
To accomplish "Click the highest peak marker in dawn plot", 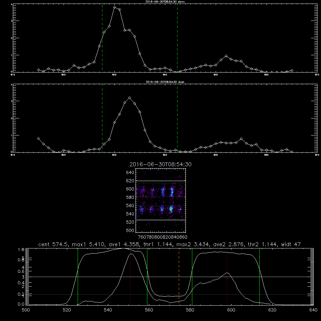I will point(115,7).
